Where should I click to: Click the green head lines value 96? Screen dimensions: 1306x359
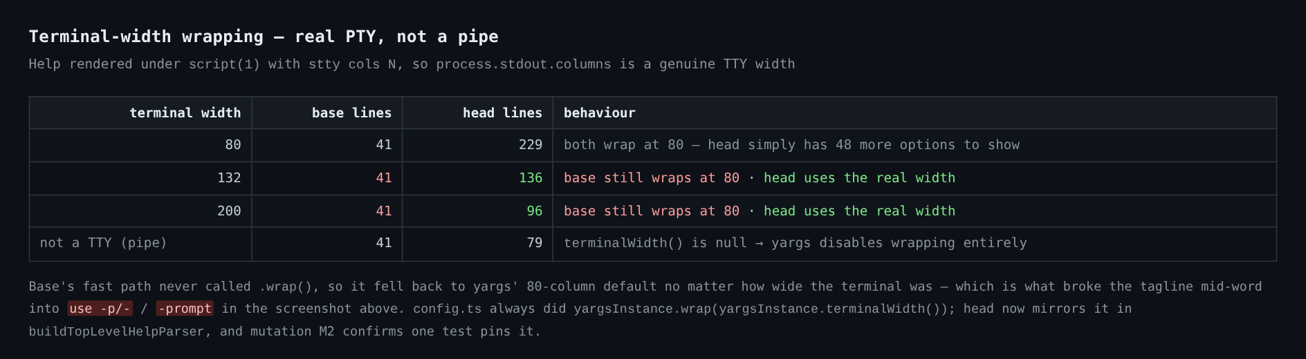point(535,211)
